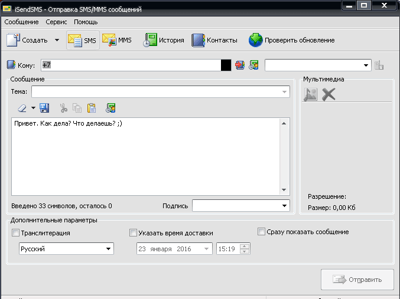Click the address book icon beside Кому
Screen dimensions: 400x299
pyautogui.click(x=11, y=65)
